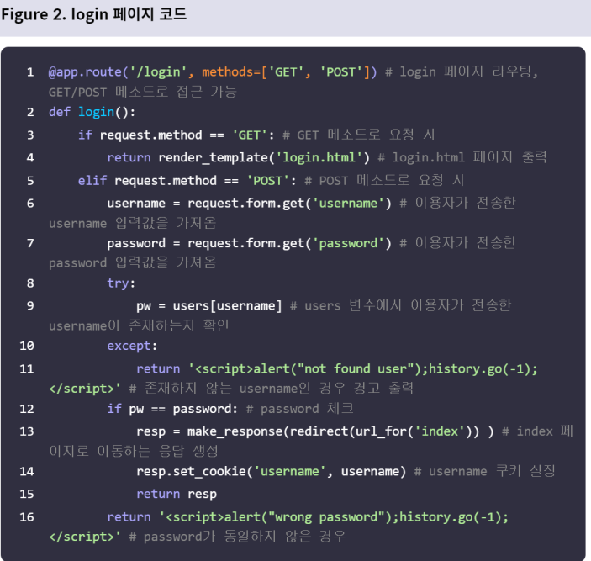Screen dimensions: 591x561
Task: Click the '@app.route' decorator text
Action: coord(85,72)
